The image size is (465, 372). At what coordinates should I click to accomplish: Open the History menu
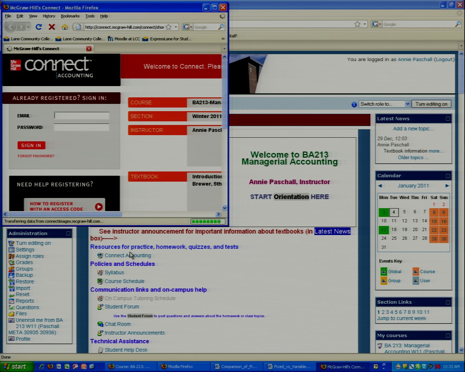click(49, 16)
